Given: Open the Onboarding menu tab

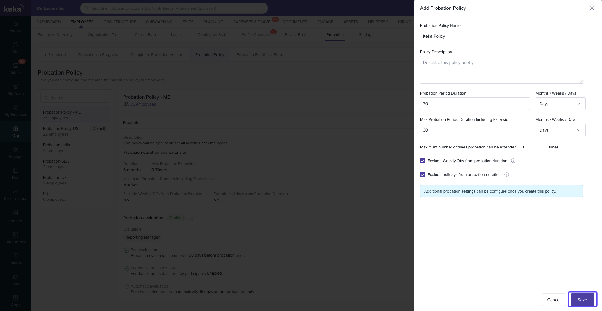Looking at the screenshot, I should click(x=159, y=22).
